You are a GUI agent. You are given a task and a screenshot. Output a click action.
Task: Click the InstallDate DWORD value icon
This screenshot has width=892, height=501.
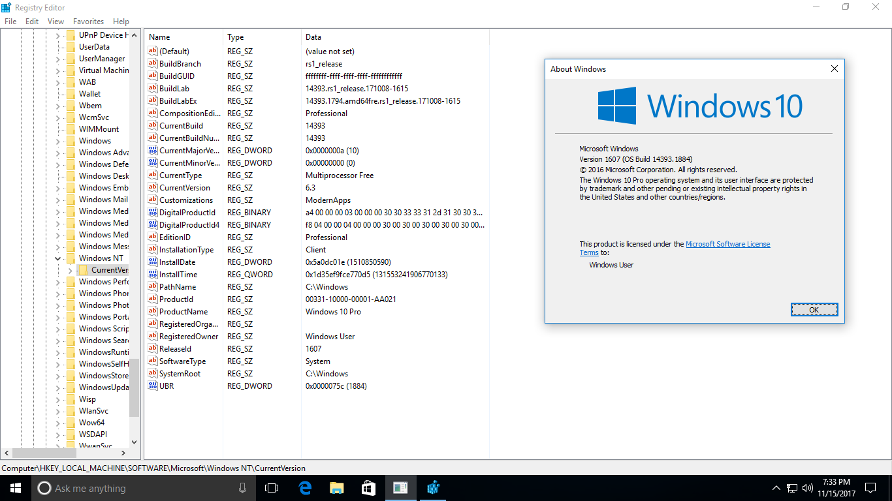153,262
